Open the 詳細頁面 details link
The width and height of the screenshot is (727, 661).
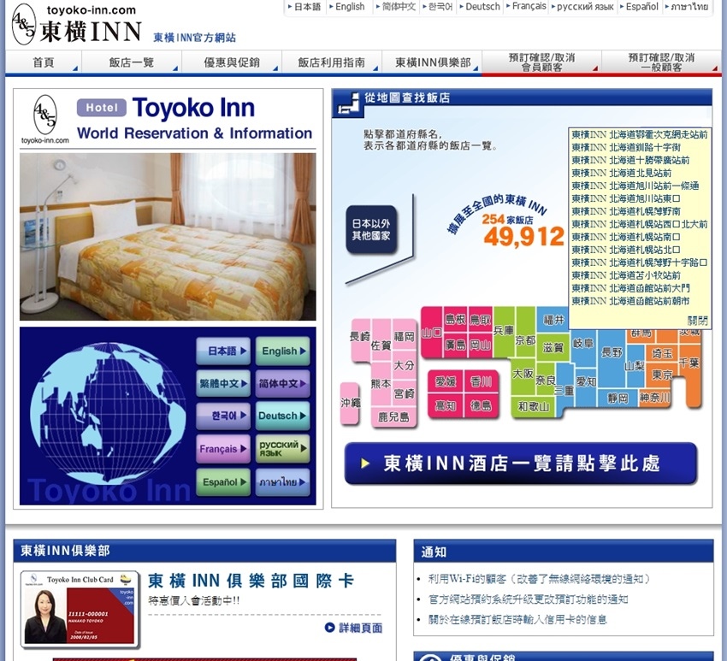(x=354, y=628)
